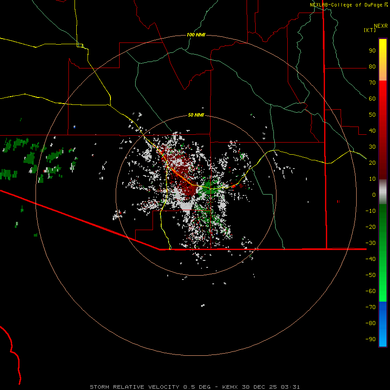
Task: Select the 70 value on velocity scale
Action: tap(372, 83)
